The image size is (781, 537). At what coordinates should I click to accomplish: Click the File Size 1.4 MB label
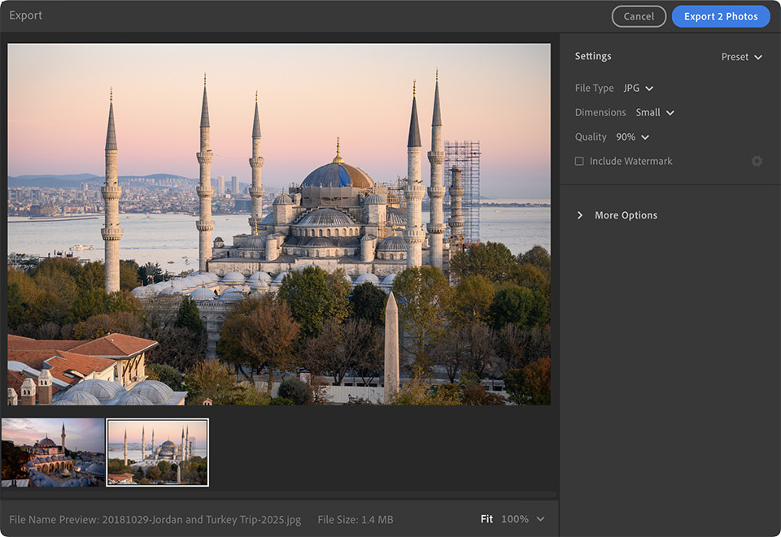click(355, 520)
